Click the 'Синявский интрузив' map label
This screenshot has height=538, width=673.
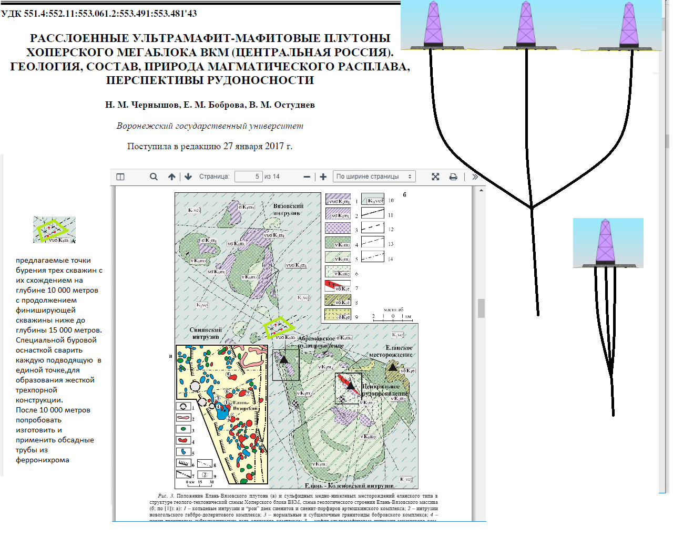206,333
